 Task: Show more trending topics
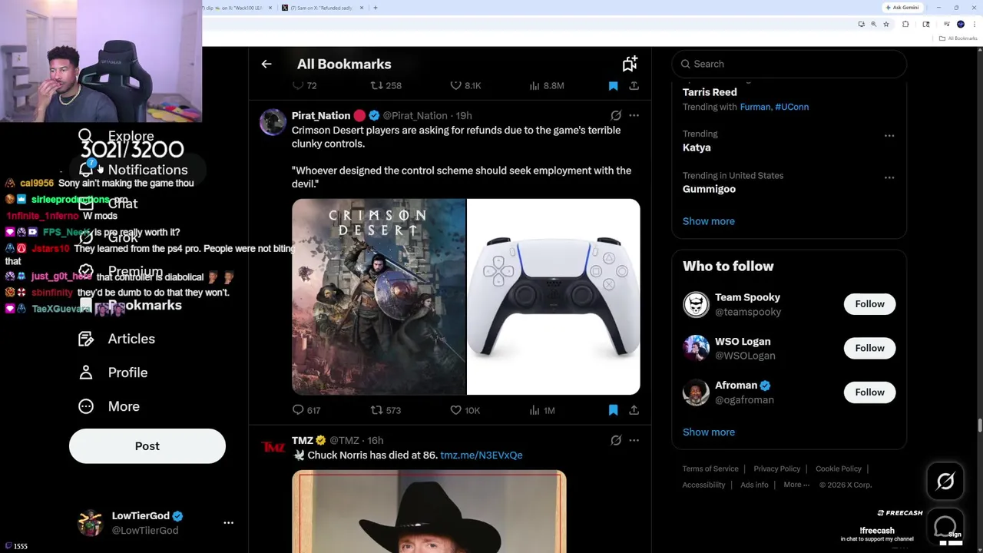[x=709, y=221]
